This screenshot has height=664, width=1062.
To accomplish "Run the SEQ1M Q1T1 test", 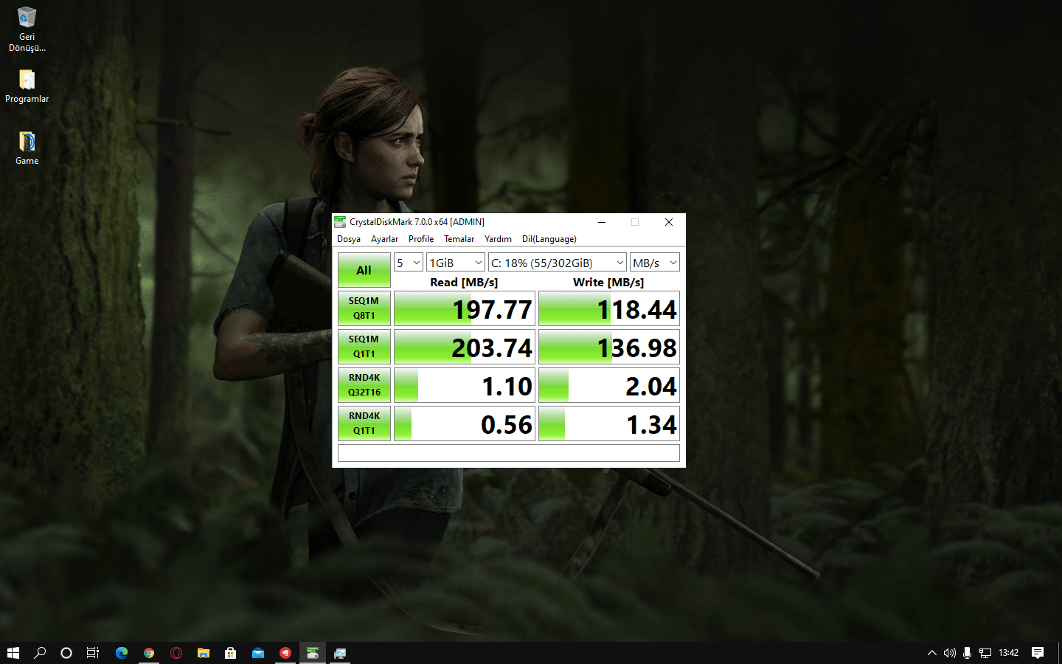I will (364, 347).
